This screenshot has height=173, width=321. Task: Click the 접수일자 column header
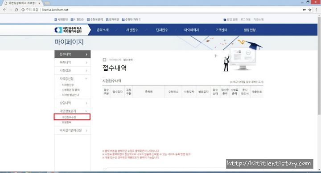coord(117,92)
